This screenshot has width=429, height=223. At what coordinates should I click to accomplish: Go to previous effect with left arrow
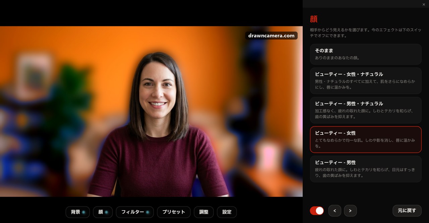335,211
